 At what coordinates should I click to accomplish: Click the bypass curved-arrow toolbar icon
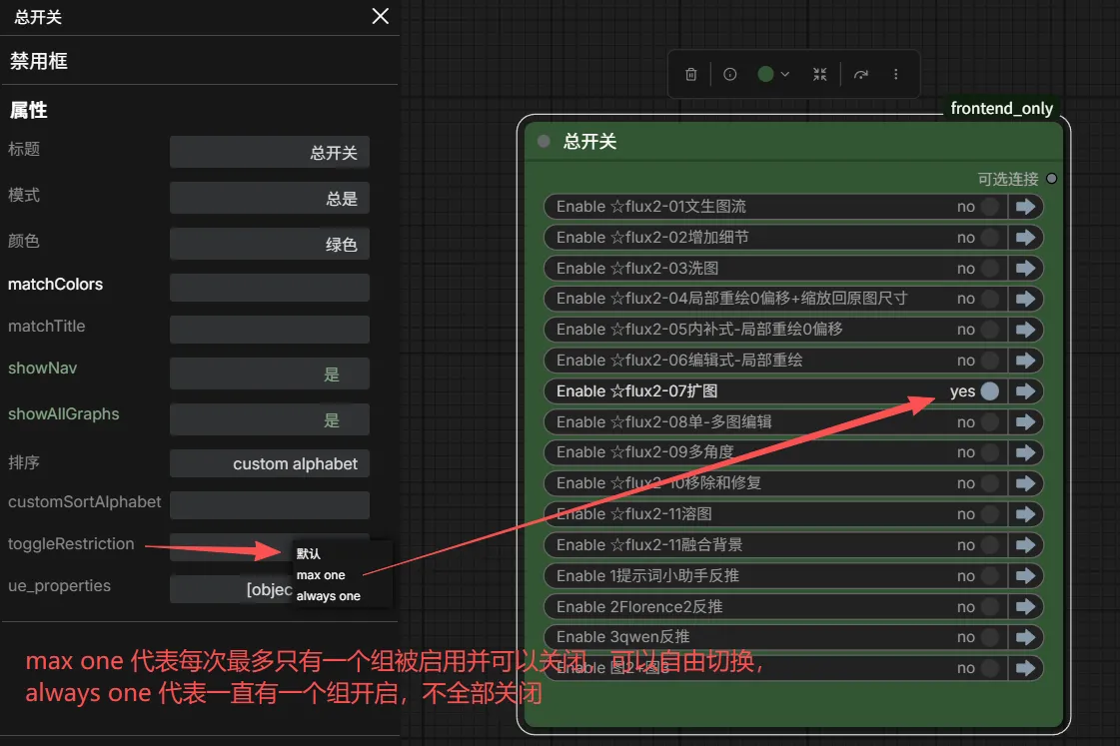coord(860,74)
